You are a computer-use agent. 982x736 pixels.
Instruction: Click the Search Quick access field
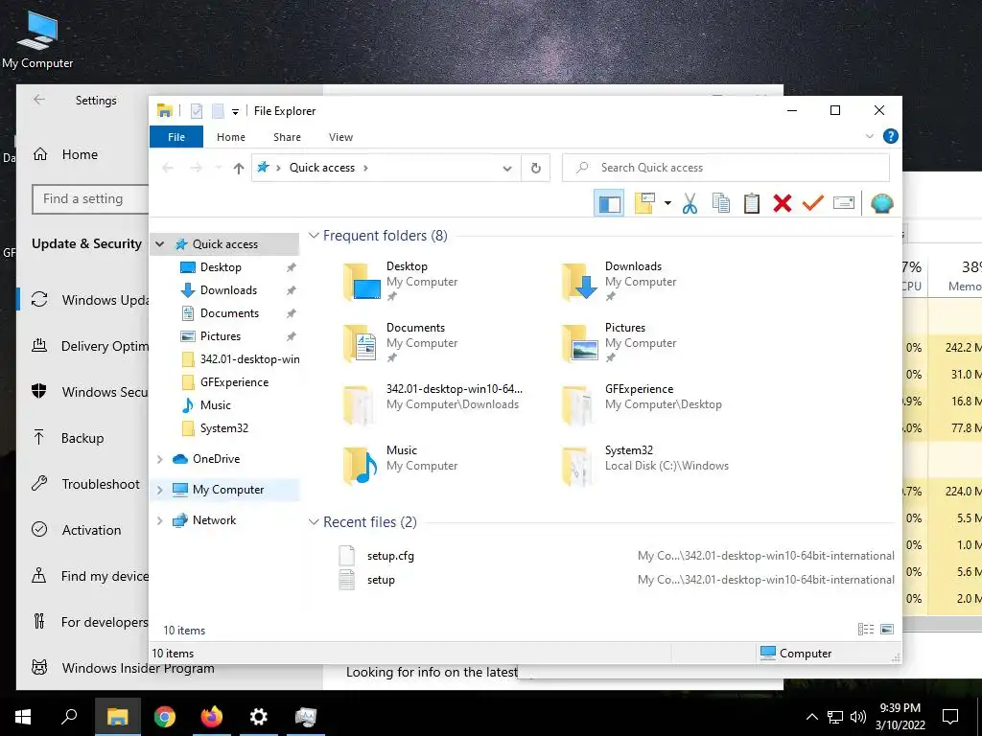tap(726, 168)
